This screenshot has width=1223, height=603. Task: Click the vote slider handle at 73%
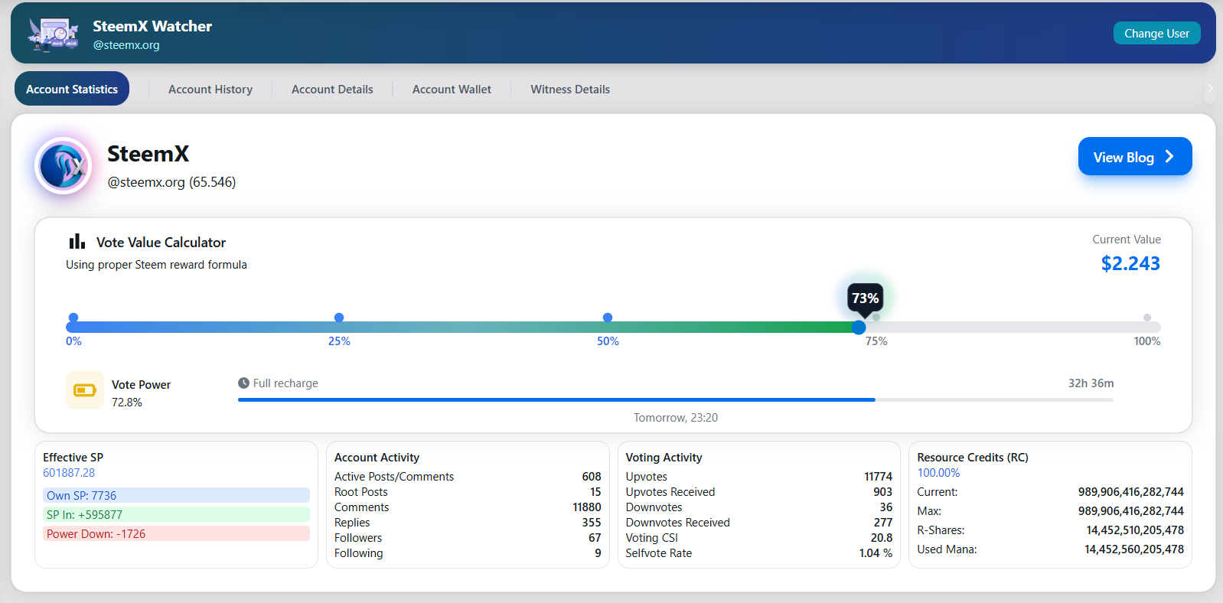(x=859, y=328)
